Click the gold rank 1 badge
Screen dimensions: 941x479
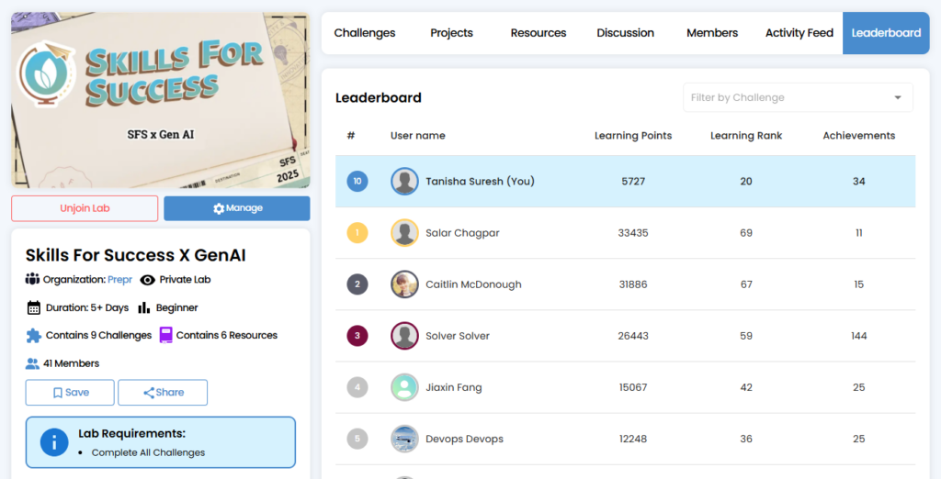[x=357, y=232]
